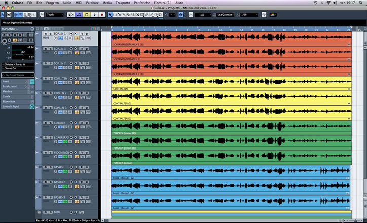Open the No Preset Traccia selector

pos(18,75)
